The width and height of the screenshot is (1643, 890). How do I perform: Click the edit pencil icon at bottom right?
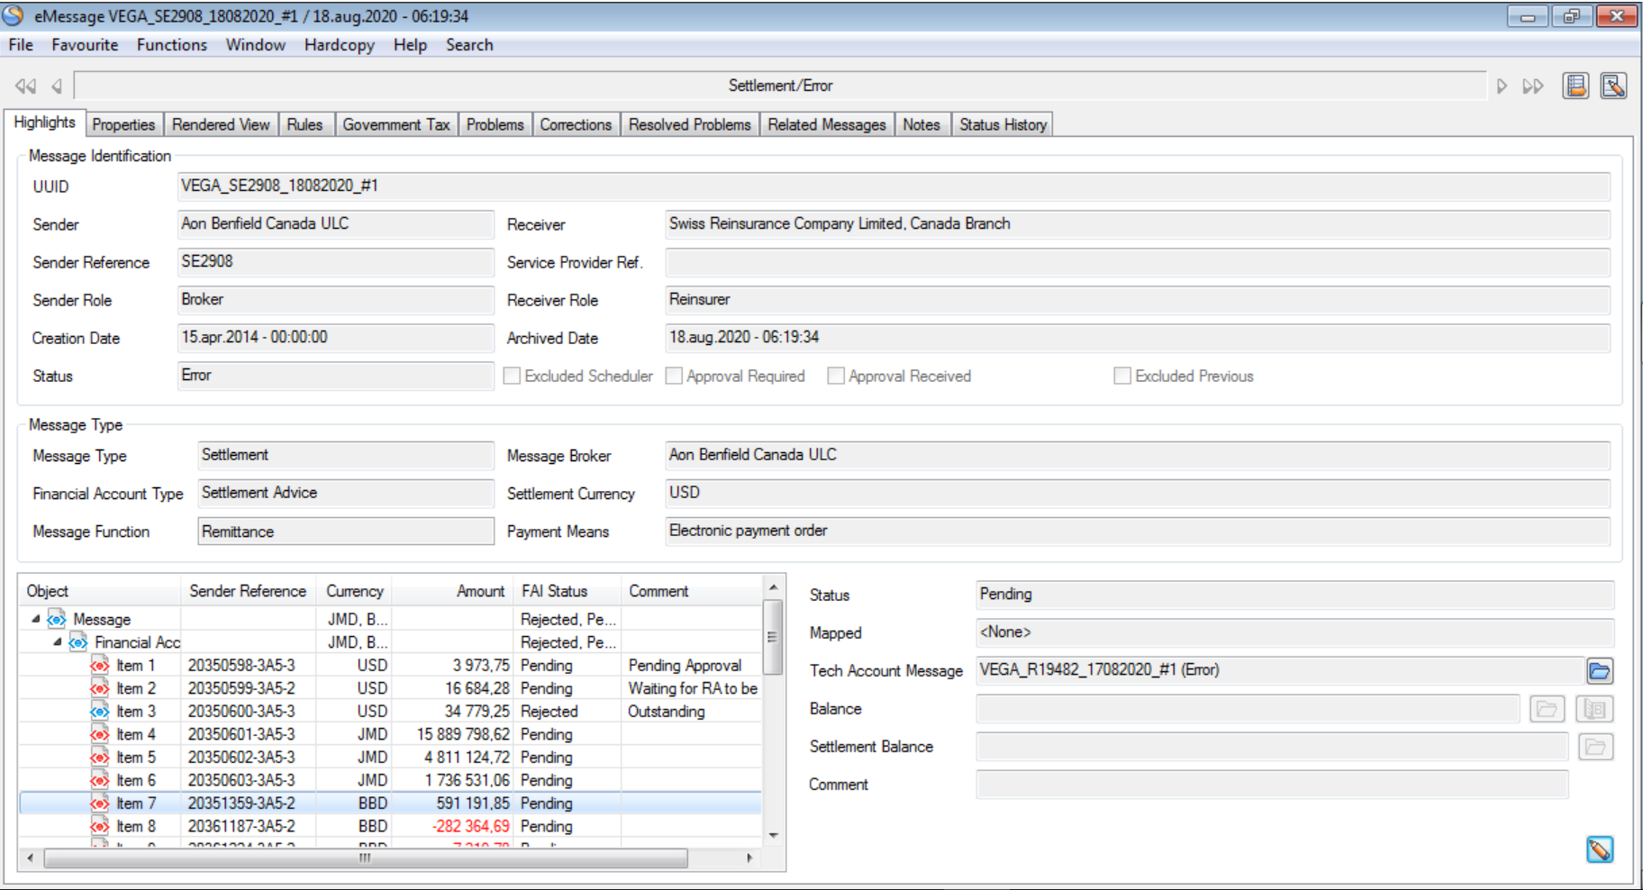pyautogui.click(x=1600, y=849)
